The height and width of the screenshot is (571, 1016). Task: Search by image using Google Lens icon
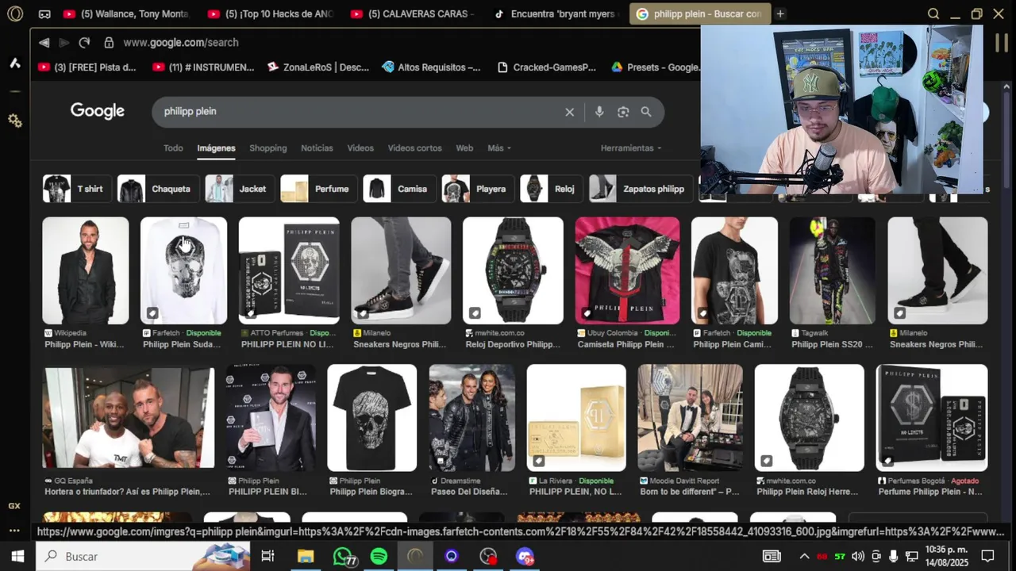tap(623, 112)
